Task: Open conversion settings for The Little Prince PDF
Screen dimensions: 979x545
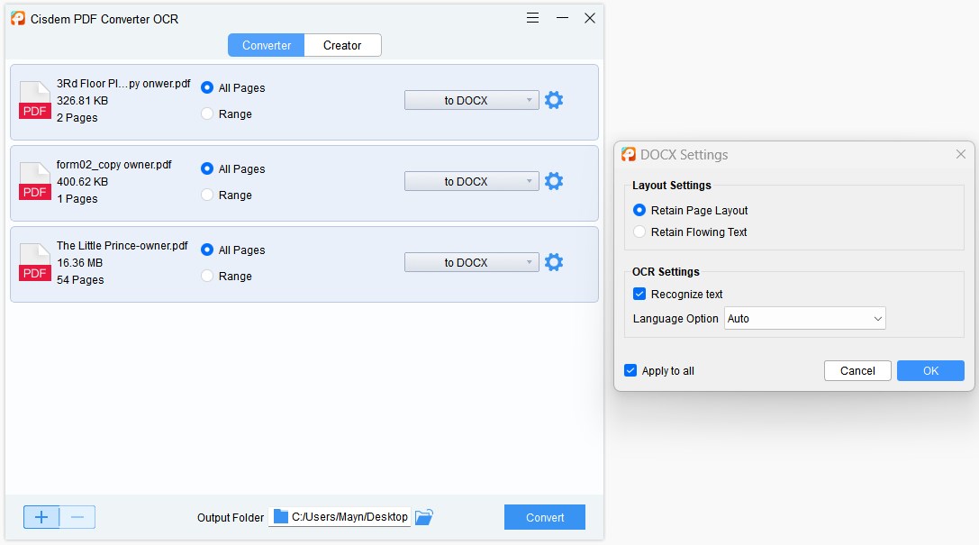Action: coord(553,262)
